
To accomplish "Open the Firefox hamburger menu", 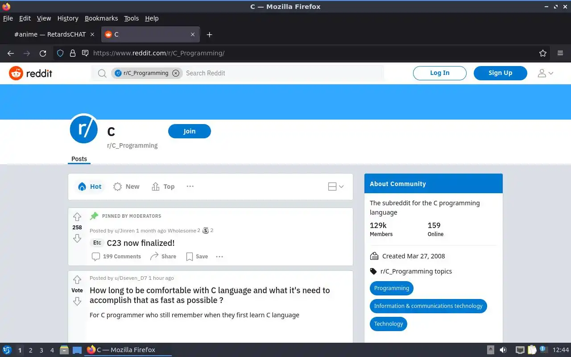I will pos(560,53).
